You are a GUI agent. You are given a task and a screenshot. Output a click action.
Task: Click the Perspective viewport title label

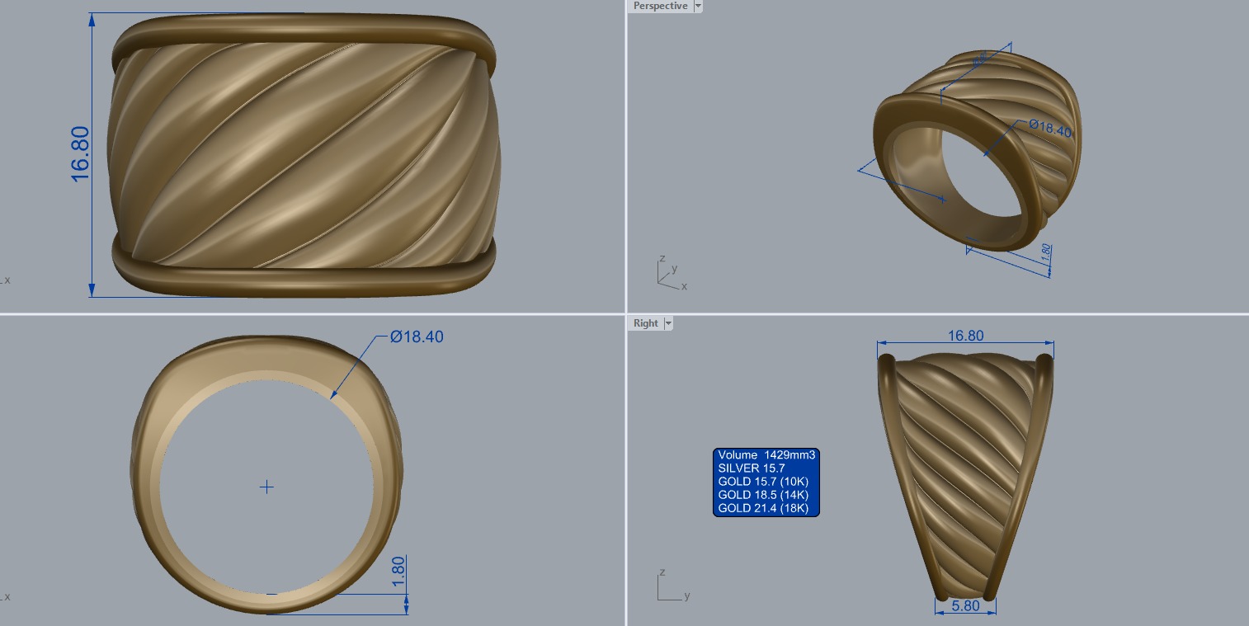(660, 6)
